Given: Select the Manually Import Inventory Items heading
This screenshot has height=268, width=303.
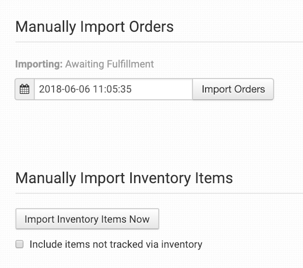Looking at the screenshot, I should [124, 178].
